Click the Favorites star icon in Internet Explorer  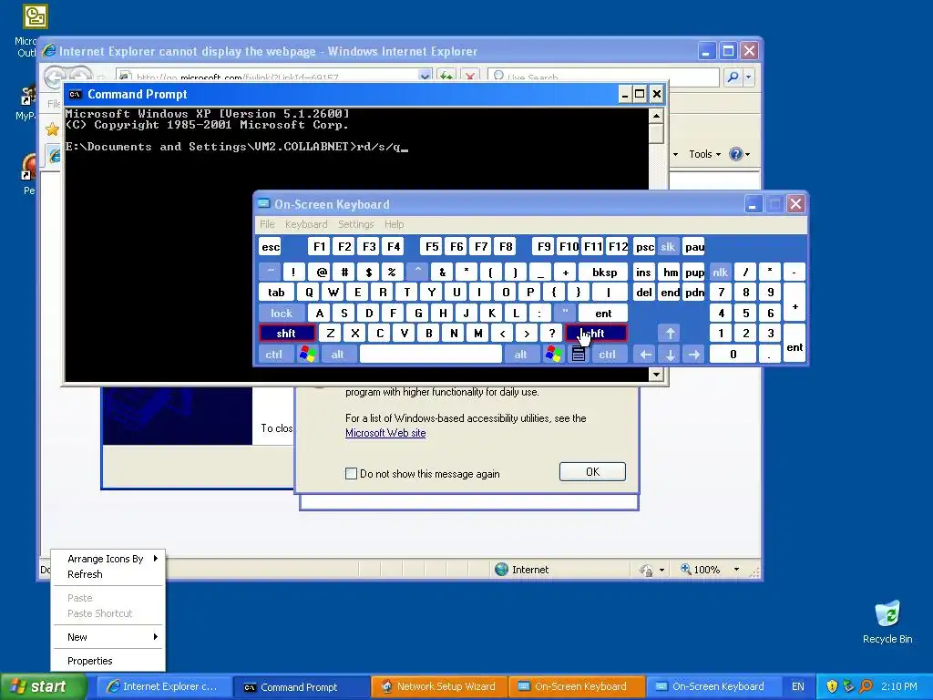pos(52,129)
